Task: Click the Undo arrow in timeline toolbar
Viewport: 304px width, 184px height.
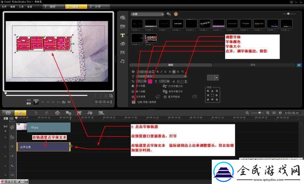Action: (x=36, y=113)
